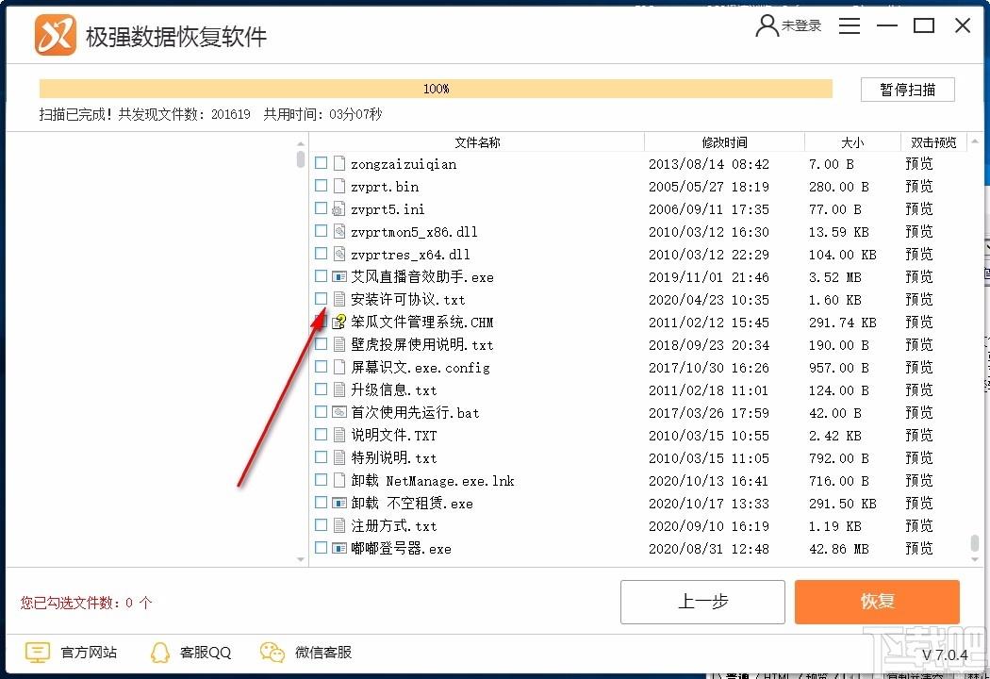Sort by the 文件名称 column header
Viewport: 990px width, 679px height.
477,142
